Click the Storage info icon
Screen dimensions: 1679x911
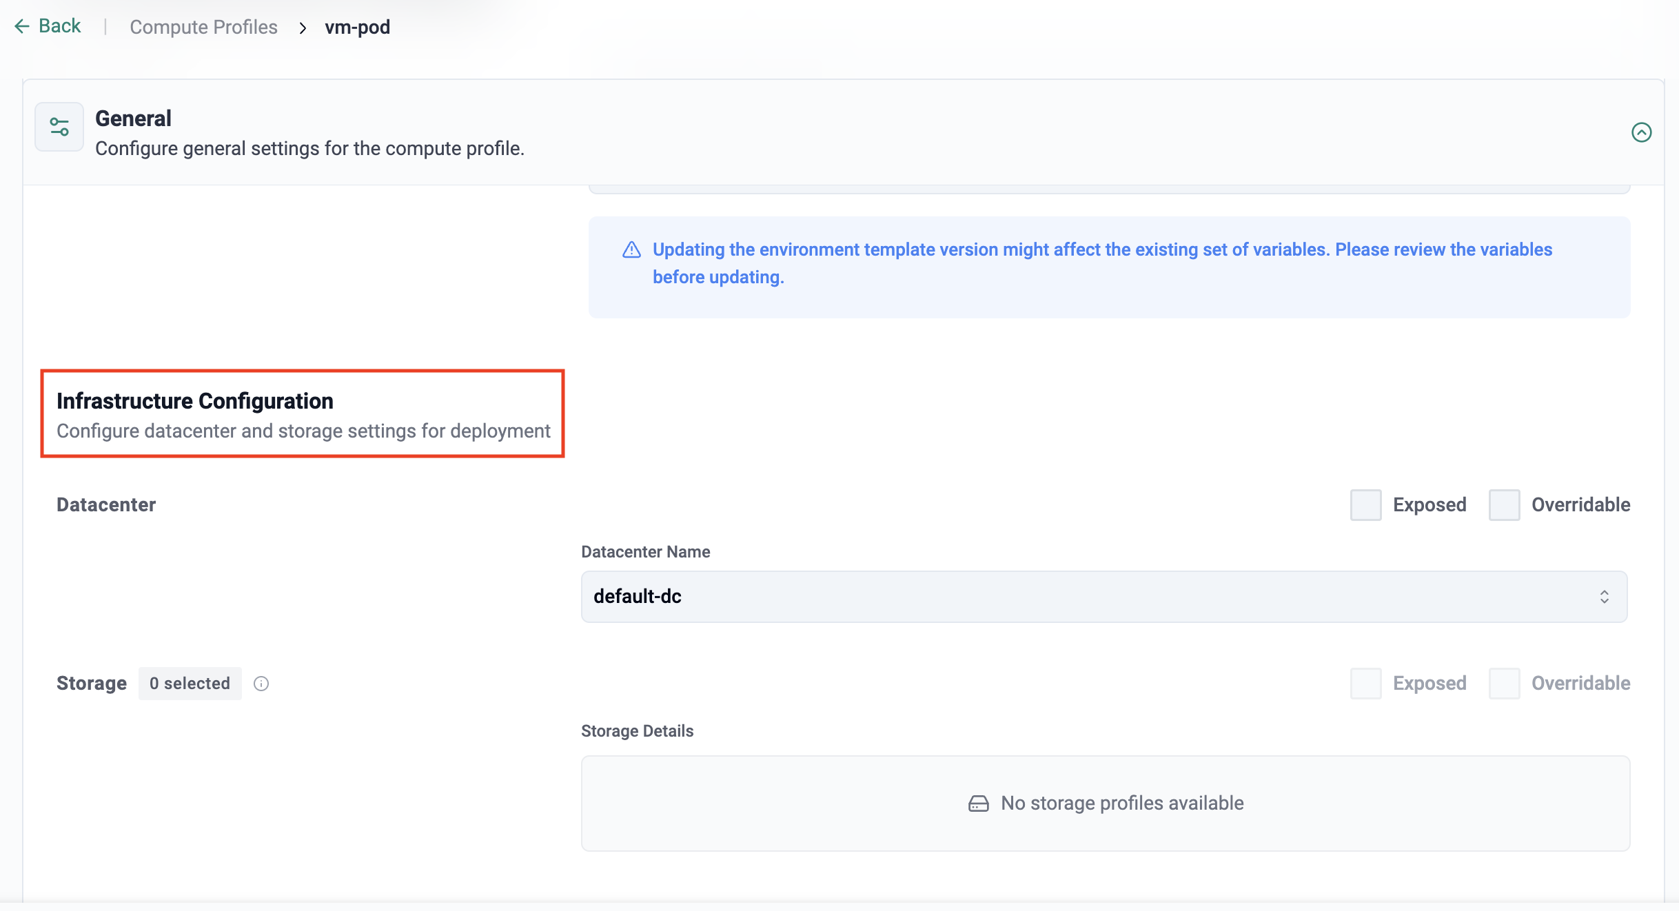pos(261,684)
